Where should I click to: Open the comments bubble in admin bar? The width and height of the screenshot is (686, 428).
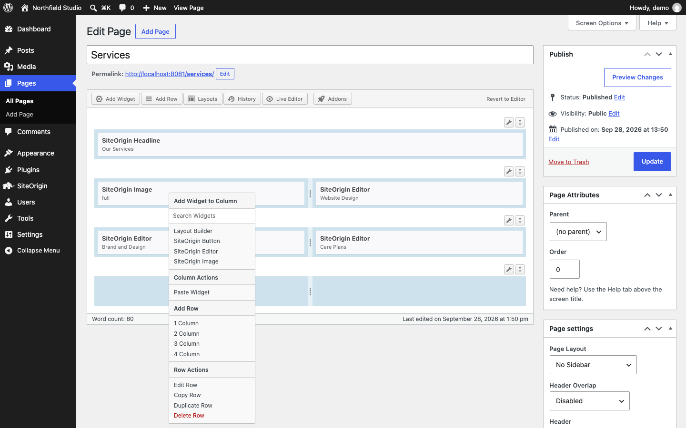pyautogui.click(x=126, y=8)
